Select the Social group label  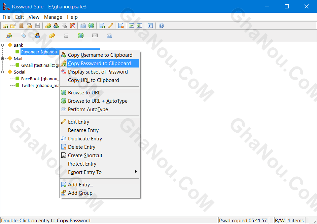(x=20, y=72)
